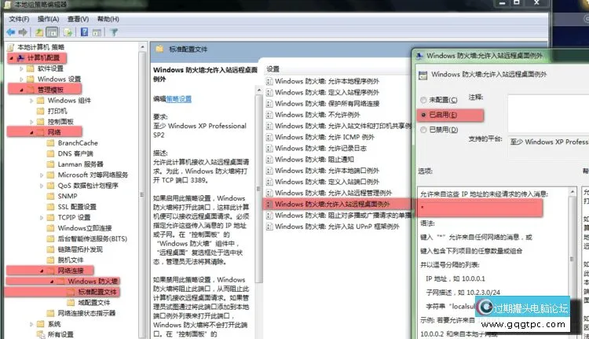Image resolution: width=589 pixels, height=339 pixels.
Task: Collapse the 计算机配置 tree node
Action: 12,58
